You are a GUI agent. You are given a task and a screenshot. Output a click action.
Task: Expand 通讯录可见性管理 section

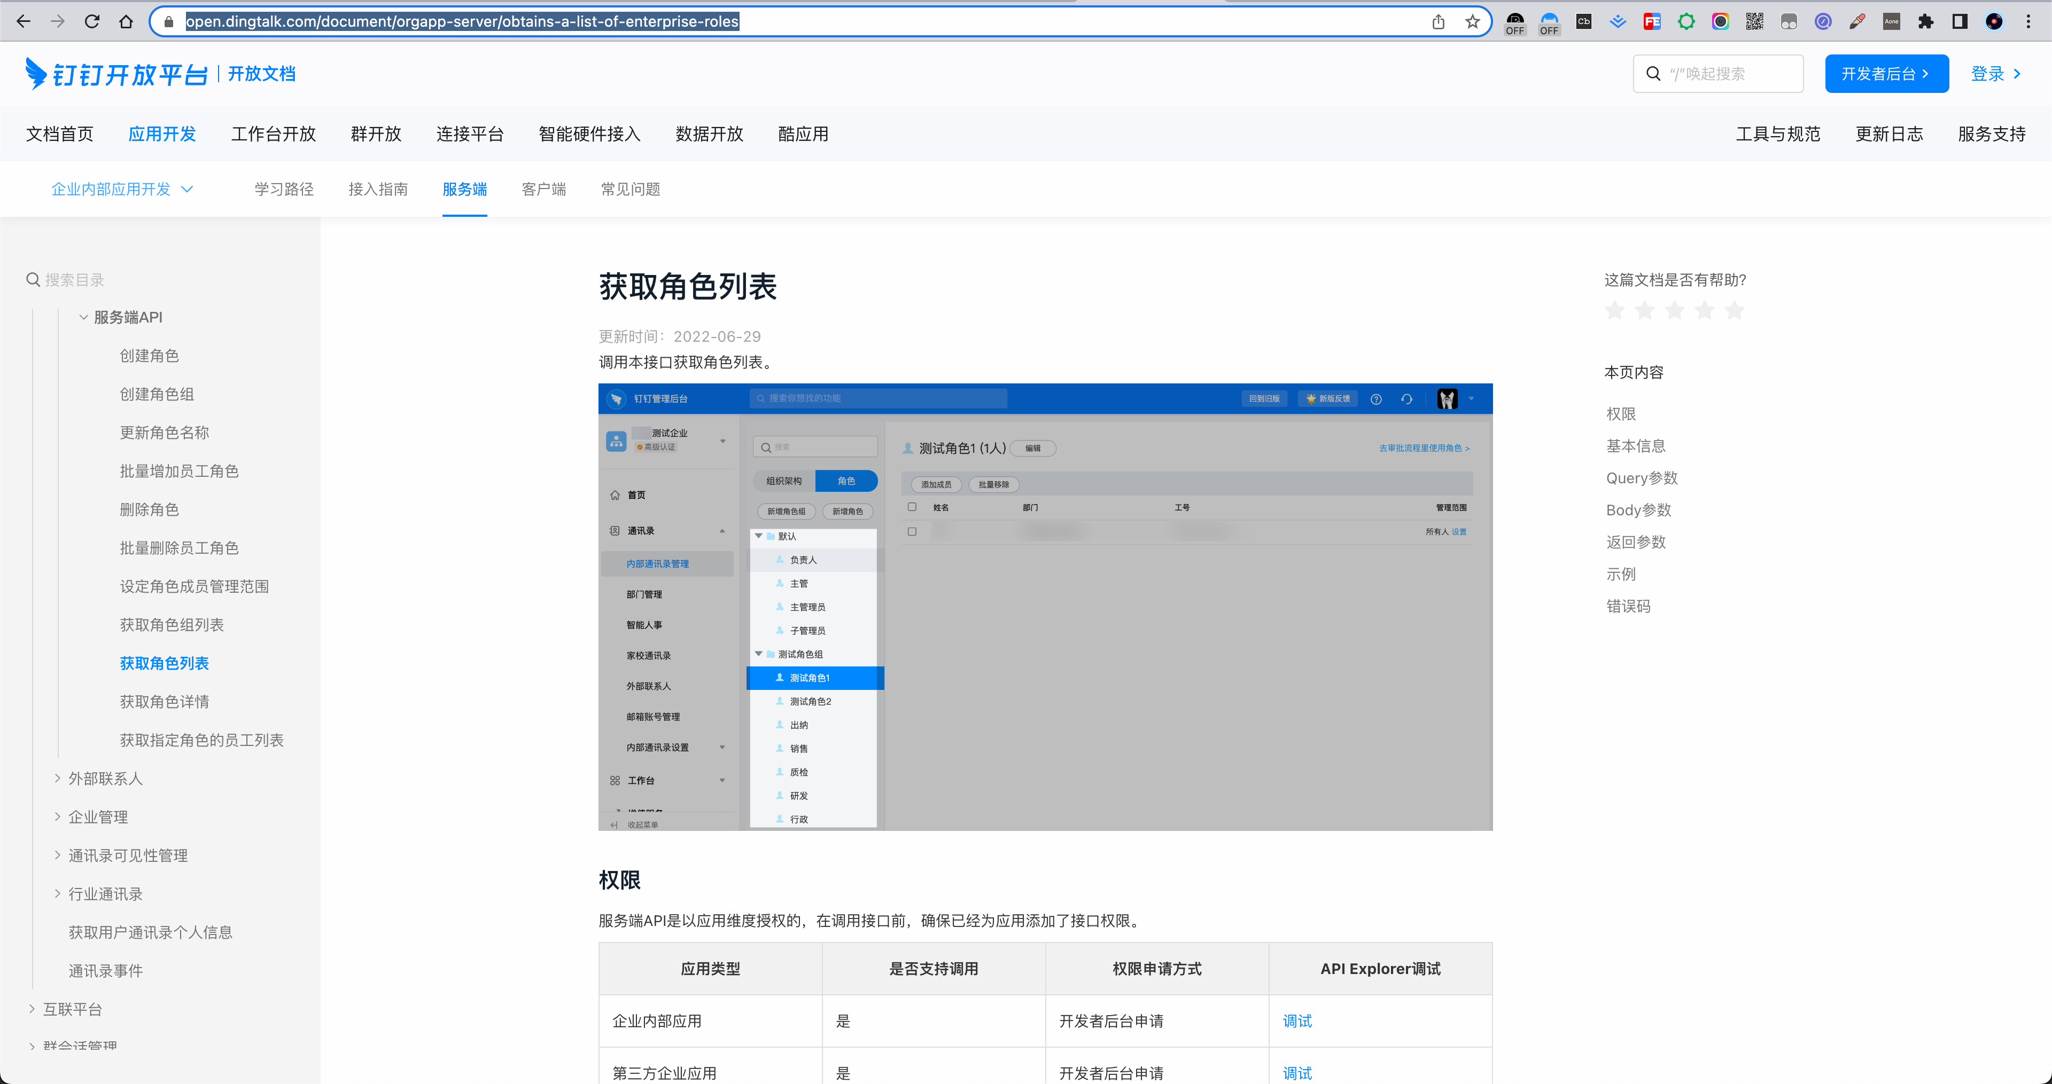57,855
